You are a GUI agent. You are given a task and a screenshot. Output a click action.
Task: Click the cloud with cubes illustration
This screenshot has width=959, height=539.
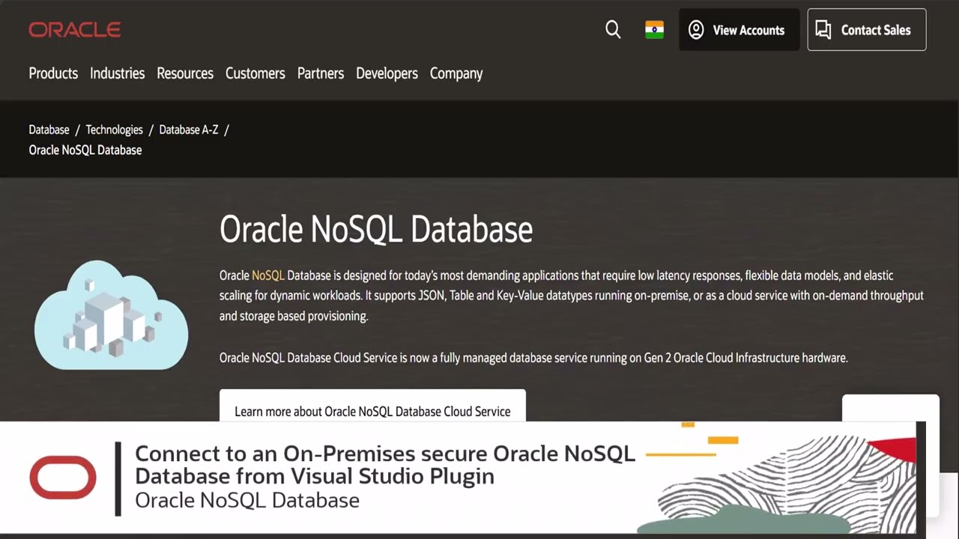(x=111, y=315)
